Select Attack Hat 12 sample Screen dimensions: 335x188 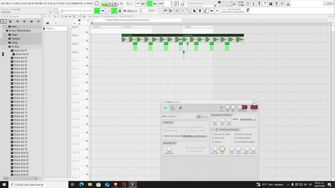click(x=20, y=91)
